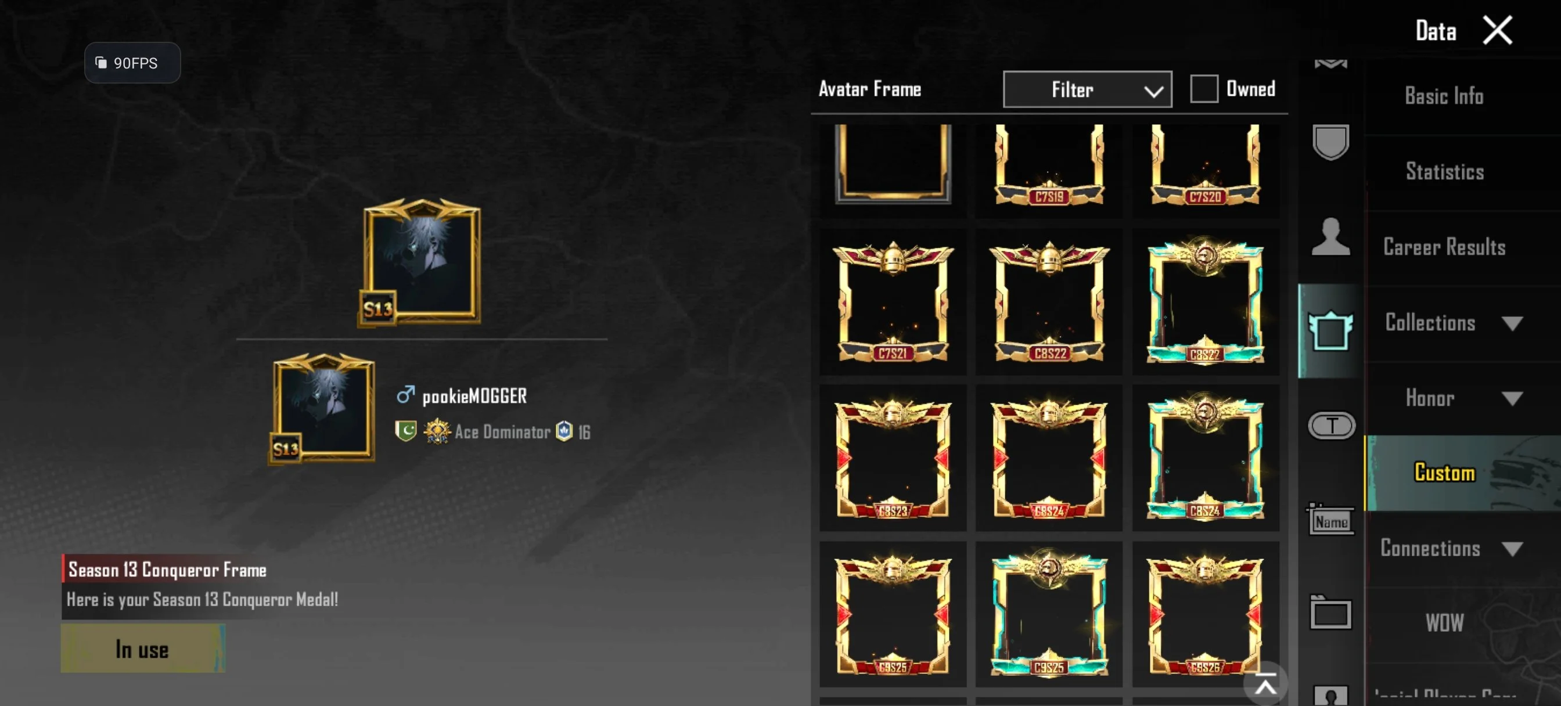
Task: Open the Name card icon
Action: click(1332, 520)
